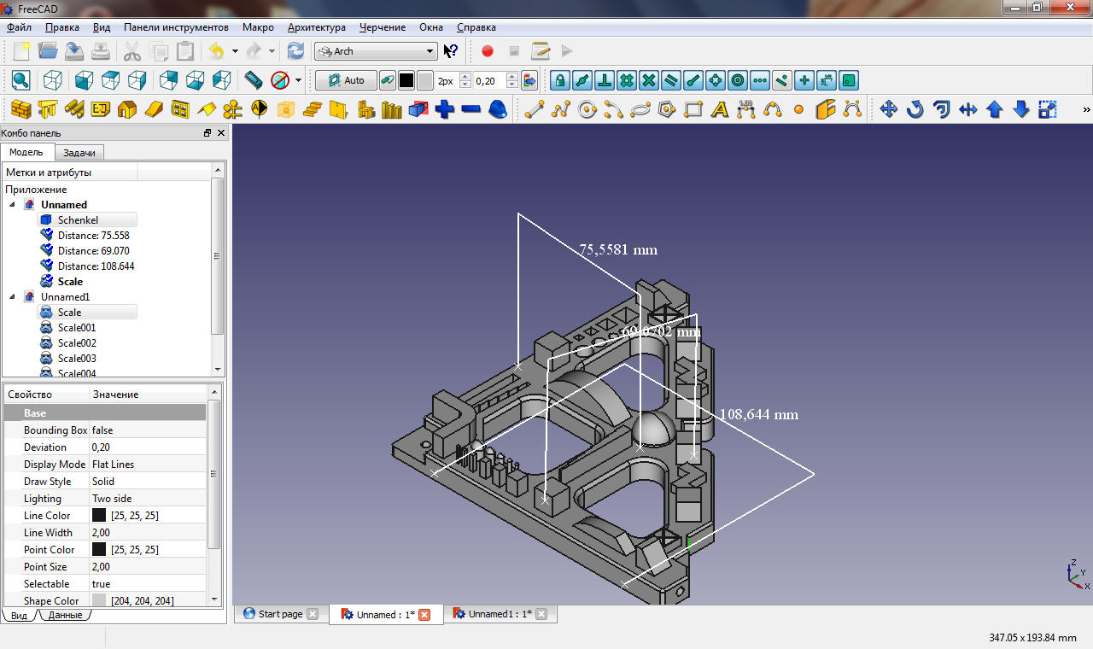This screenshot has height=649, width=1093.
Task: Click the Arch Window tool icon
Action: coord(179,109)
